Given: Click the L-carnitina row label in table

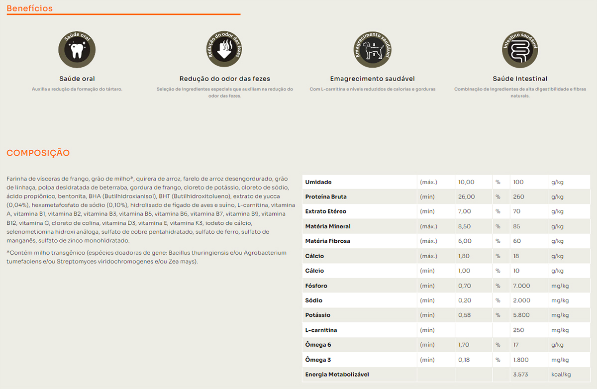Looking at the screenshot, I should 321,330.
